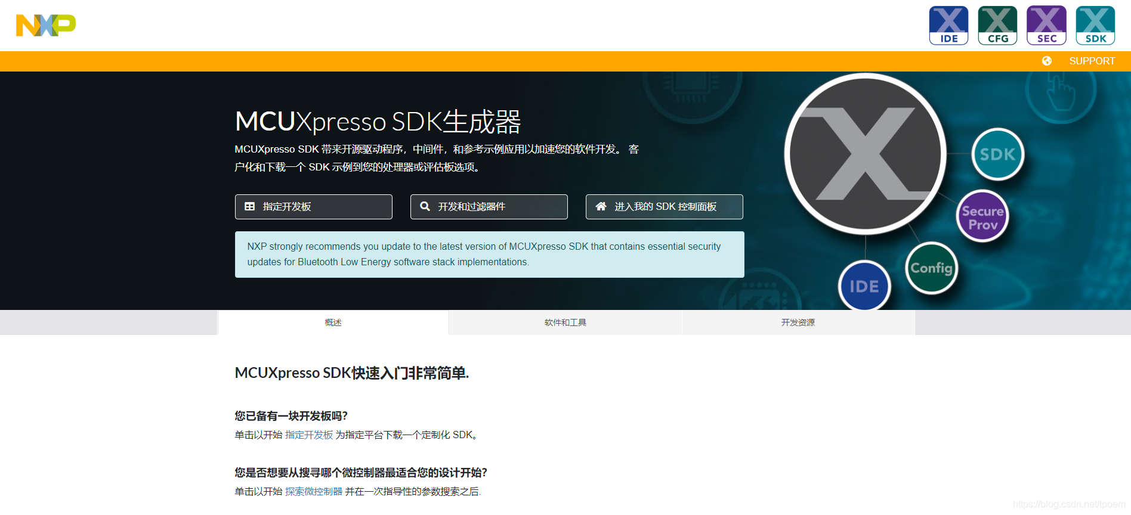Switch to the 概述 tab
Screen dimensions: 1131x515
[x=333, y=322]
